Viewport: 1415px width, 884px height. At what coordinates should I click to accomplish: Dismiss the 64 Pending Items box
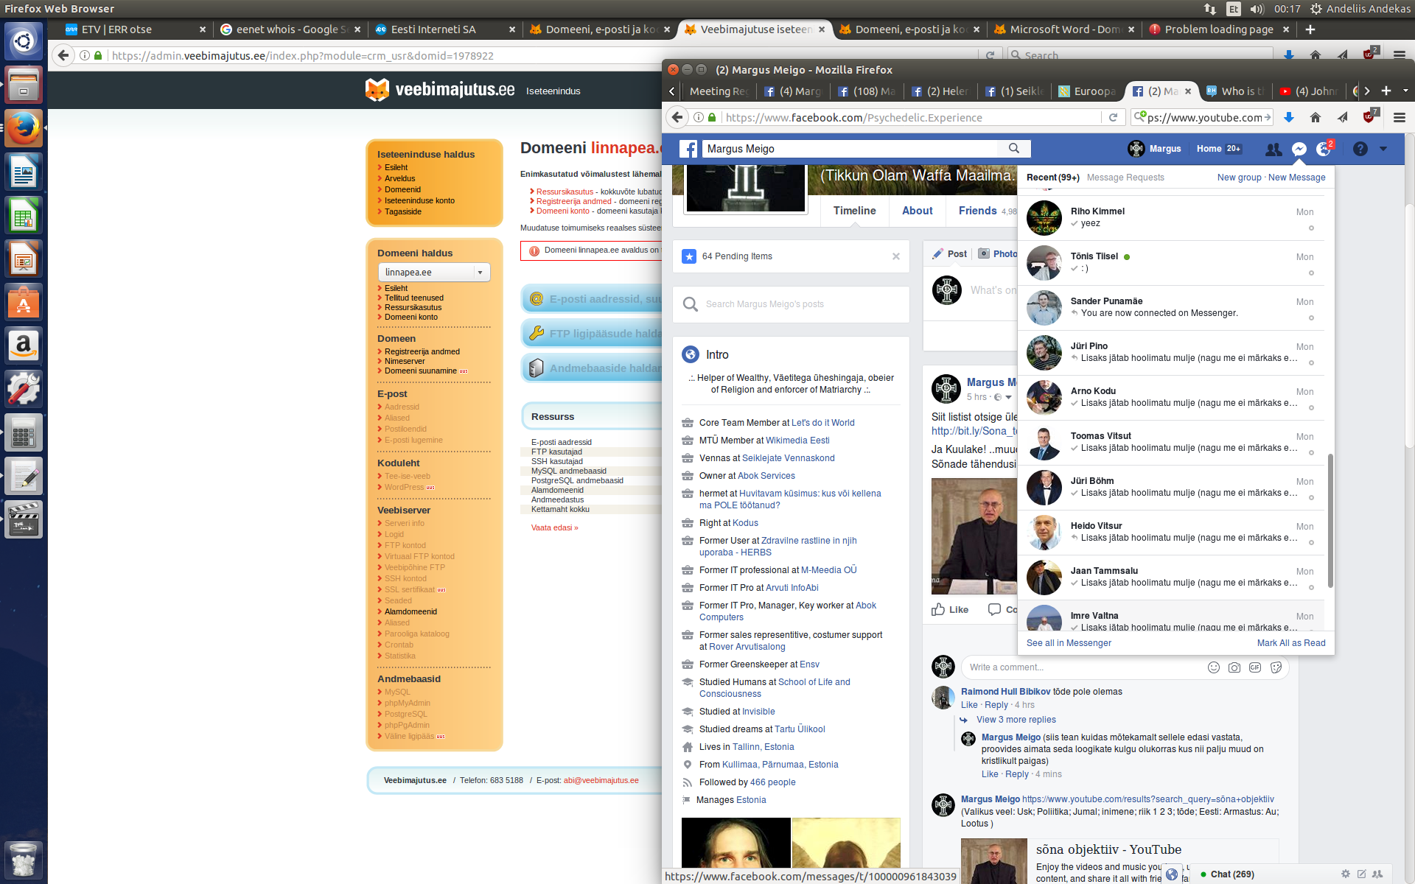click(x=896, y=256)
